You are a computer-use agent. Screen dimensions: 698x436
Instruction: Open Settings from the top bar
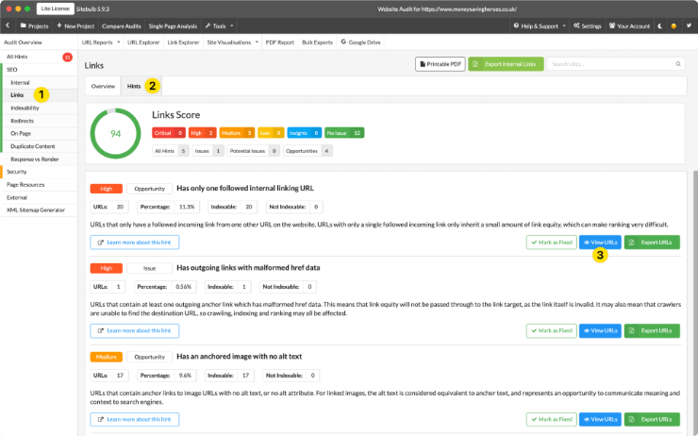[587, 25]
